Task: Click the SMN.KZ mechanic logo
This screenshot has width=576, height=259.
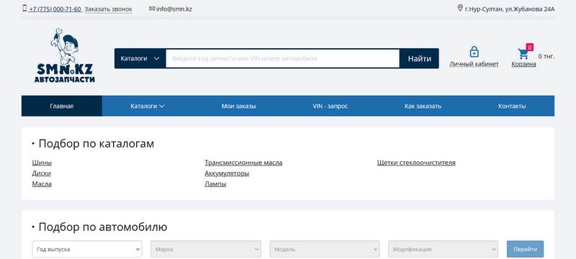Action: [x=65, y=56]
